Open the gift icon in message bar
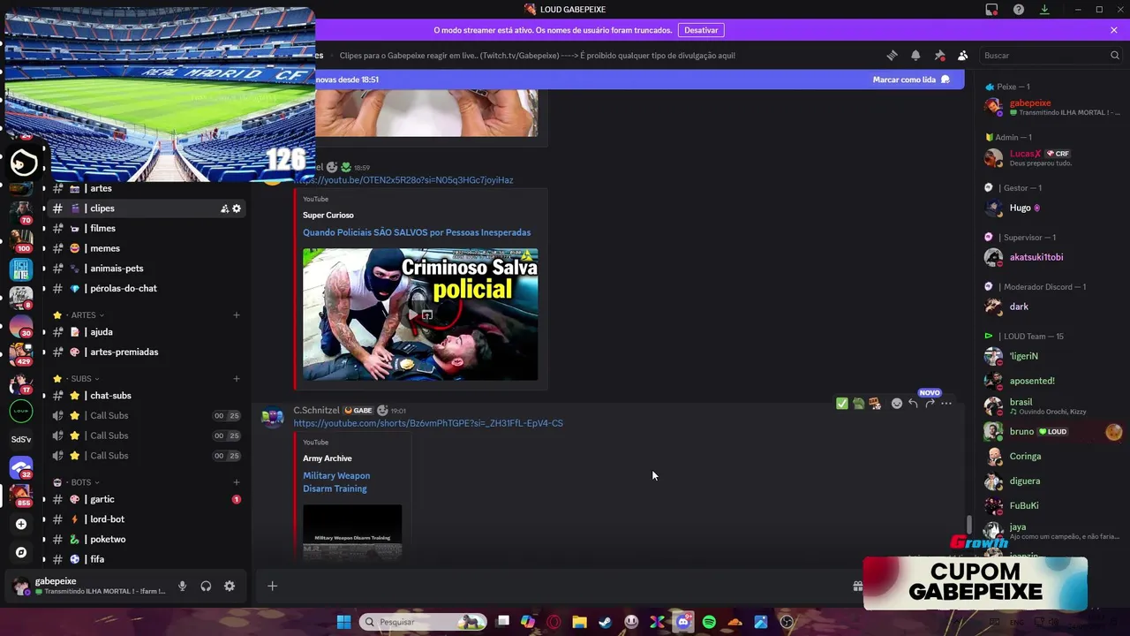This screenshot has width=1130, height=636. click(x=857, y=586)
